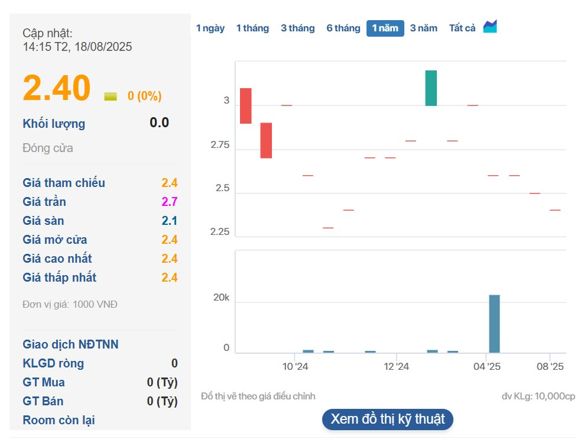This screenshot has width=587, height=442.
Task: Click the second red candlestick near 2.75
Action: point(267,140)
